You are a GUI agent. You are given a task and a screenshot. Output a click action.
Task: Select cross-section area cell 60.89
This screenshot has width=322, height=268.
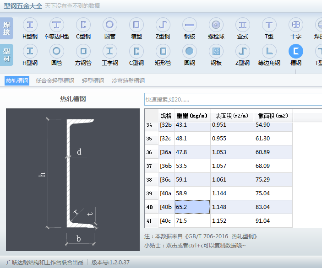273,152
